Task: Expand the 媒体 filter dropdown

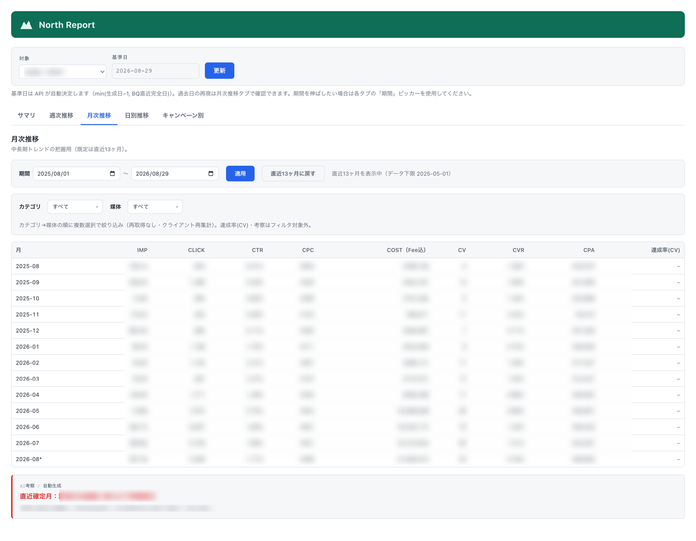Action: click(155, 207)
